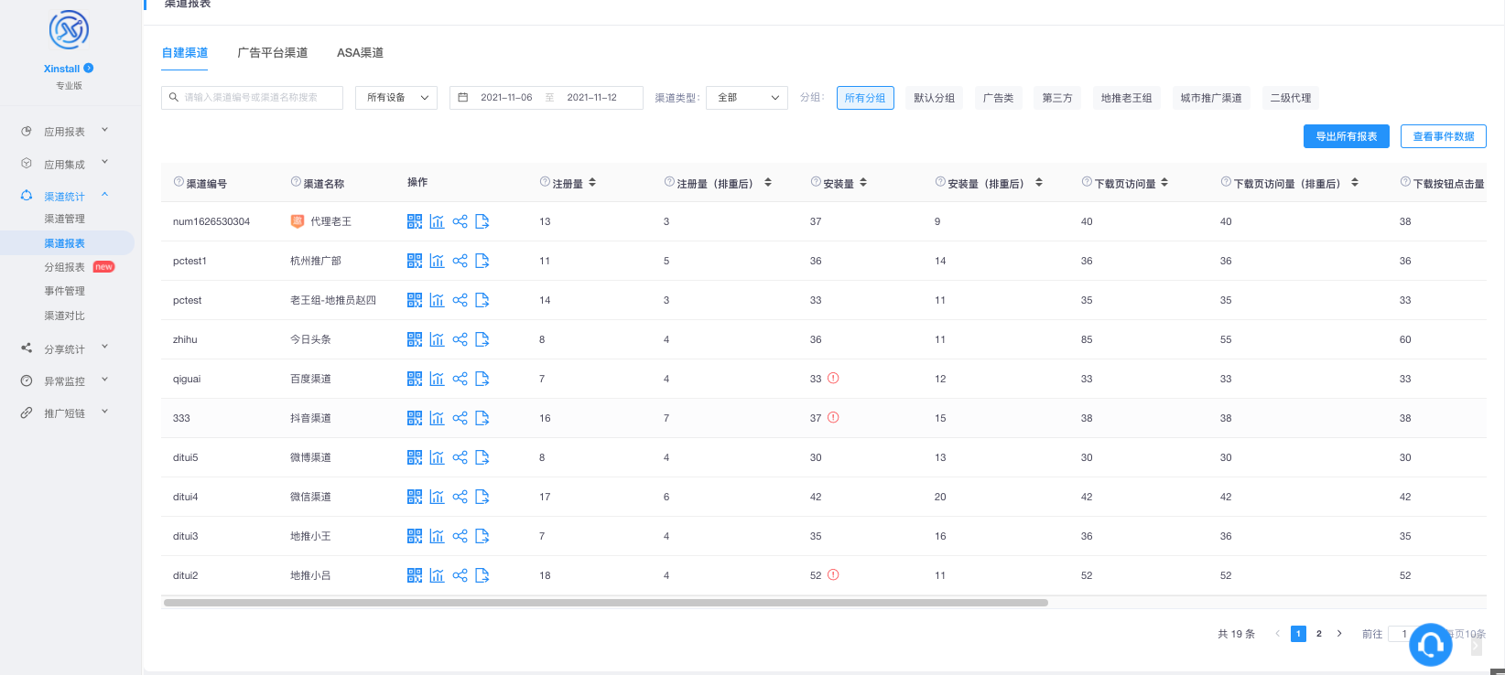This screenshot has width=1505, height=675.
Task: Click 查看事件数据 button
Action: click(x=1444, y=136)
